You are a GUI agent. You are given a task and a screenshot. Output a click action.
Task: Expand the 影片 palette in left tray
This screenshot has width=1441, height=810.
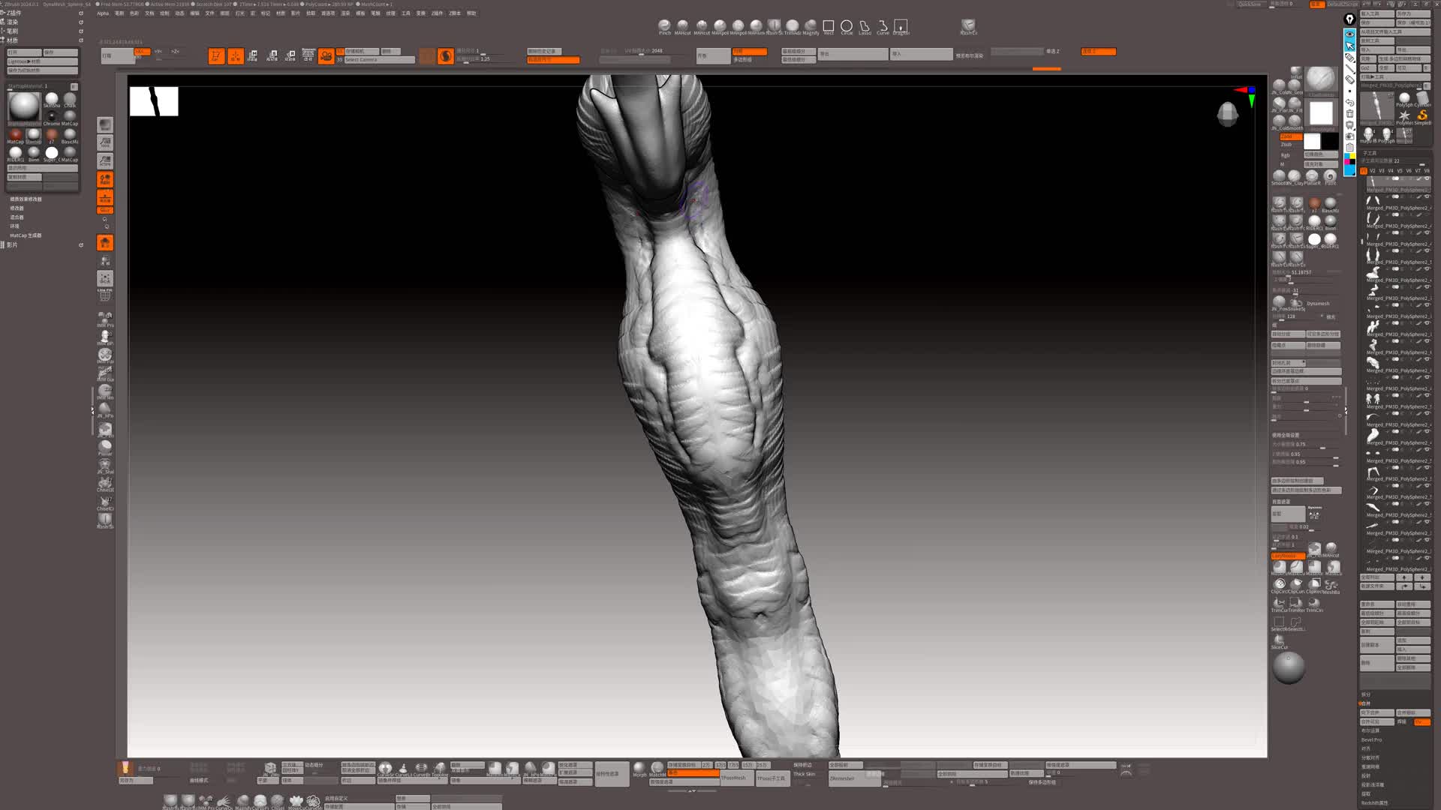12,244
